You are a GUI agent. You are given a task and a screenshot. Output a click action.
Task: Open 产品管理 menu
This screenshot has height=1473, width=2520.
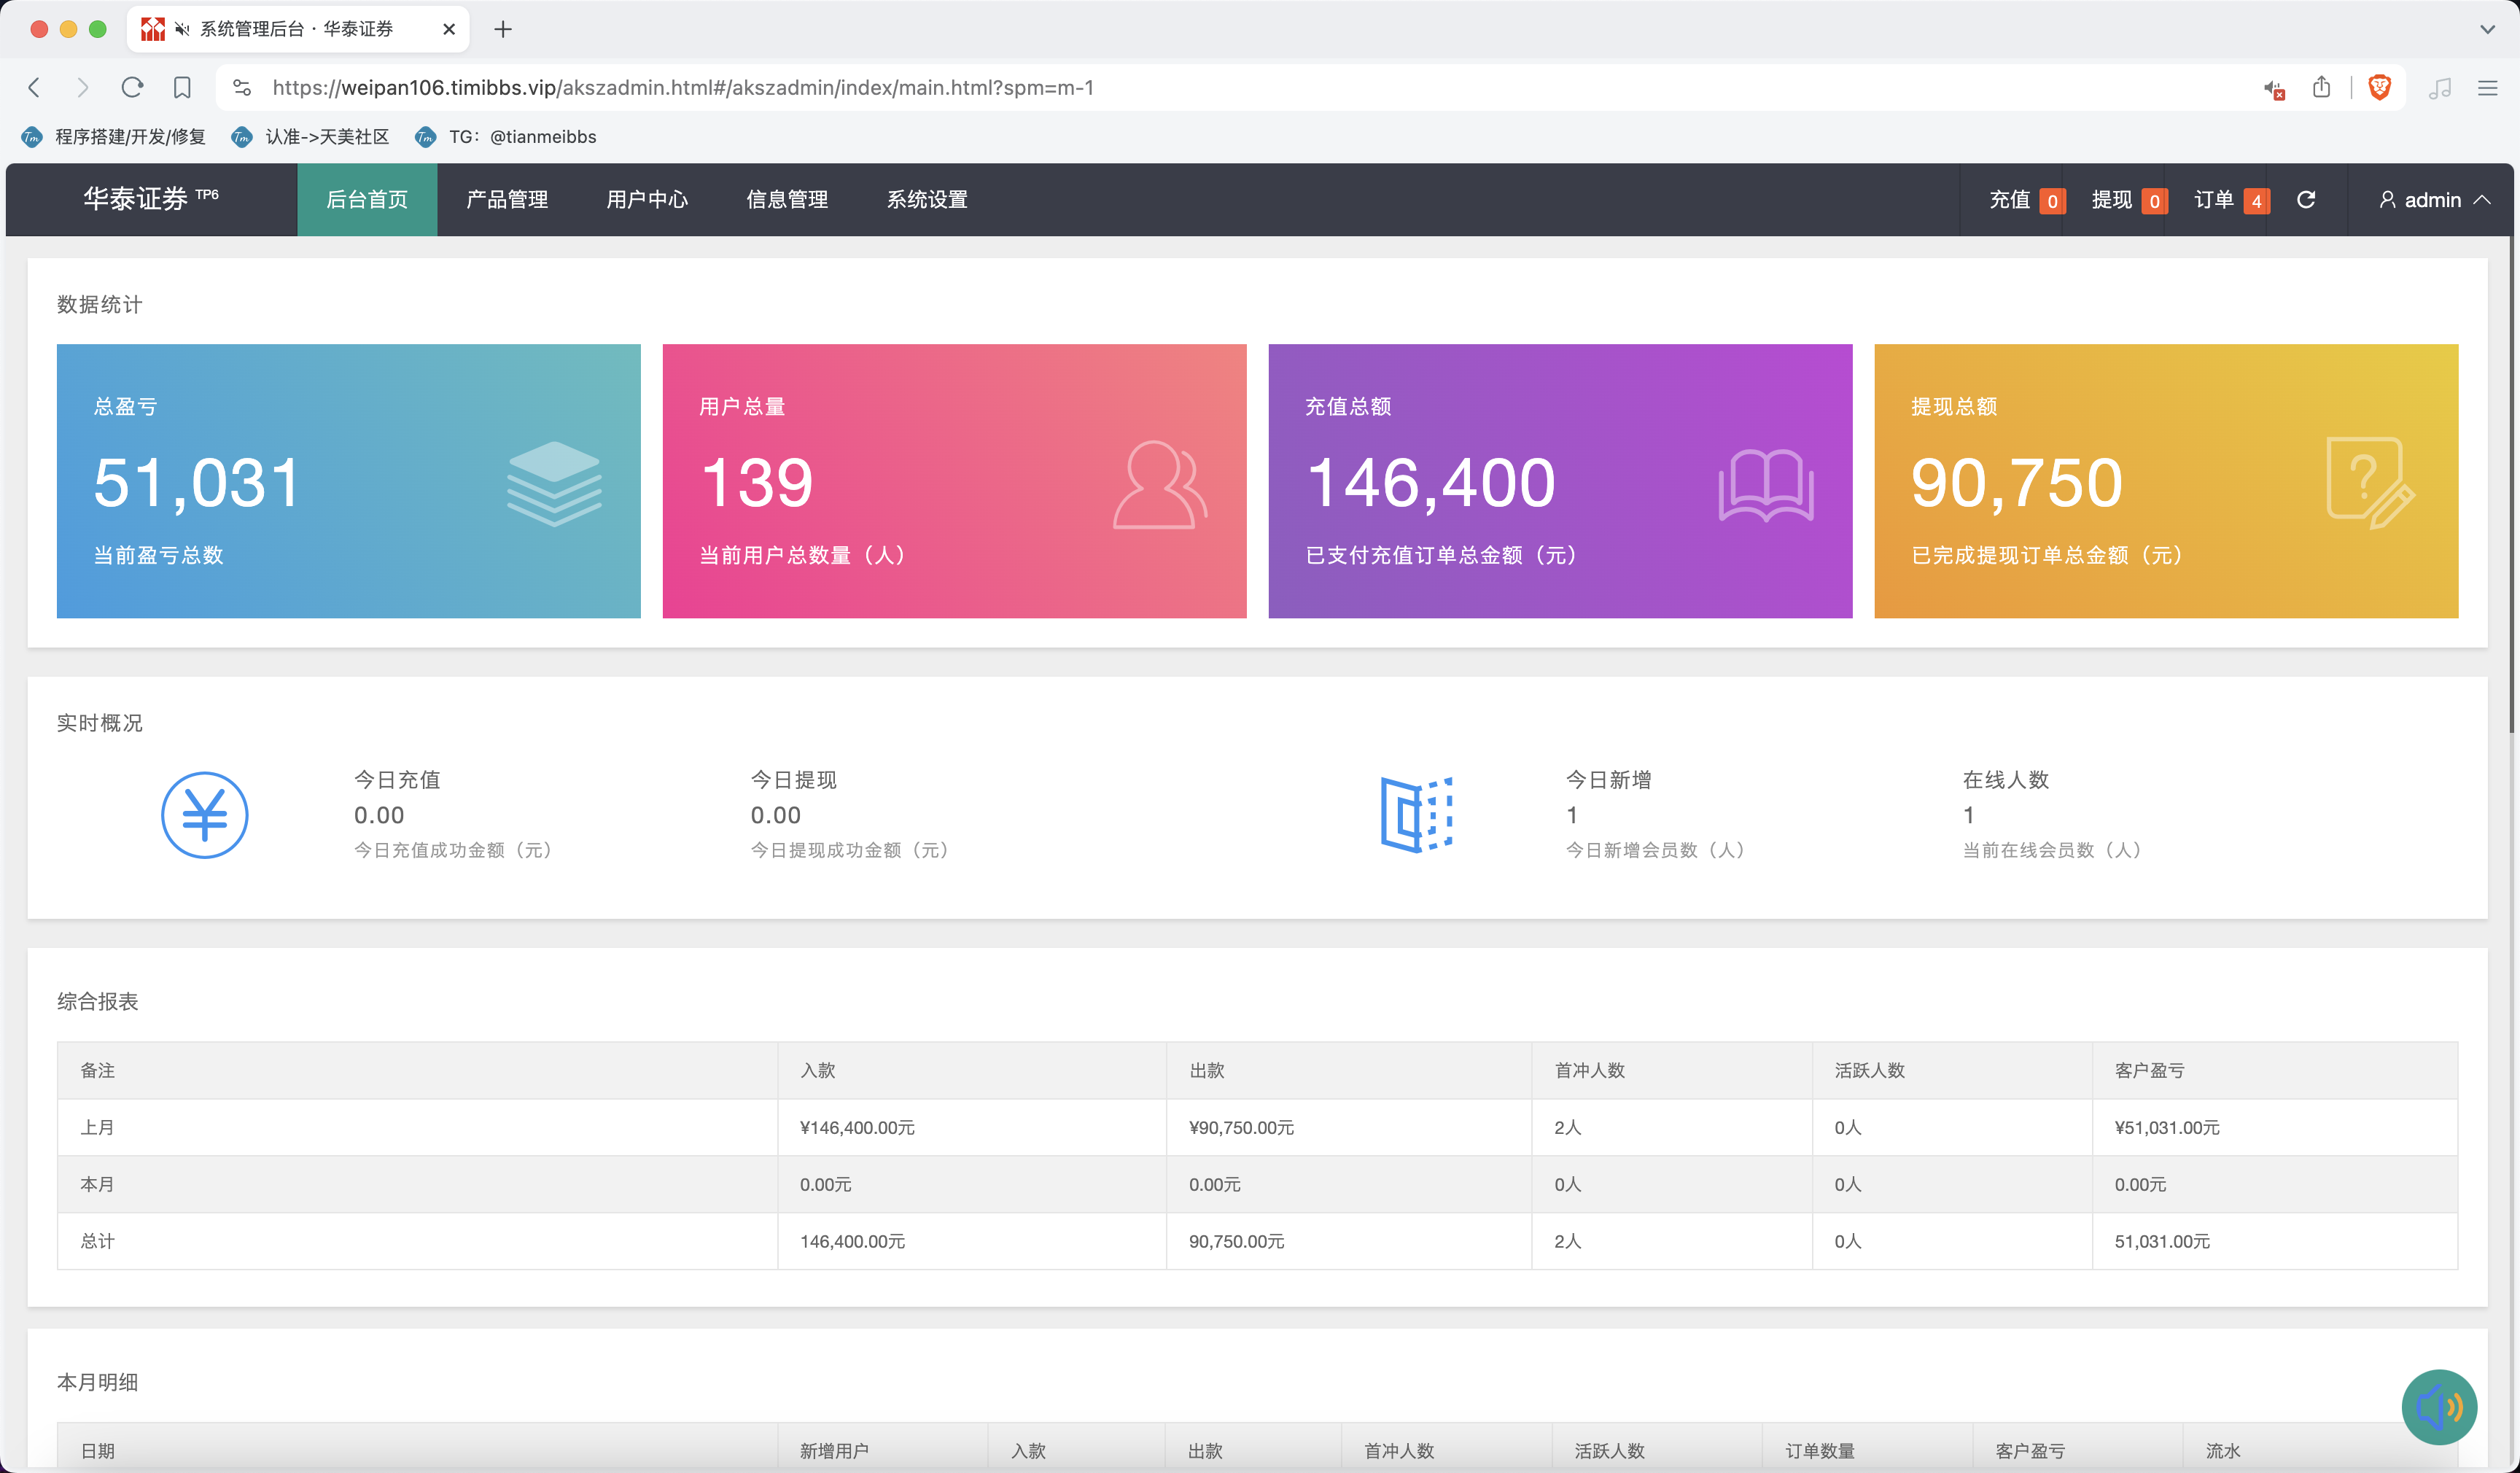tap(507, 199)
